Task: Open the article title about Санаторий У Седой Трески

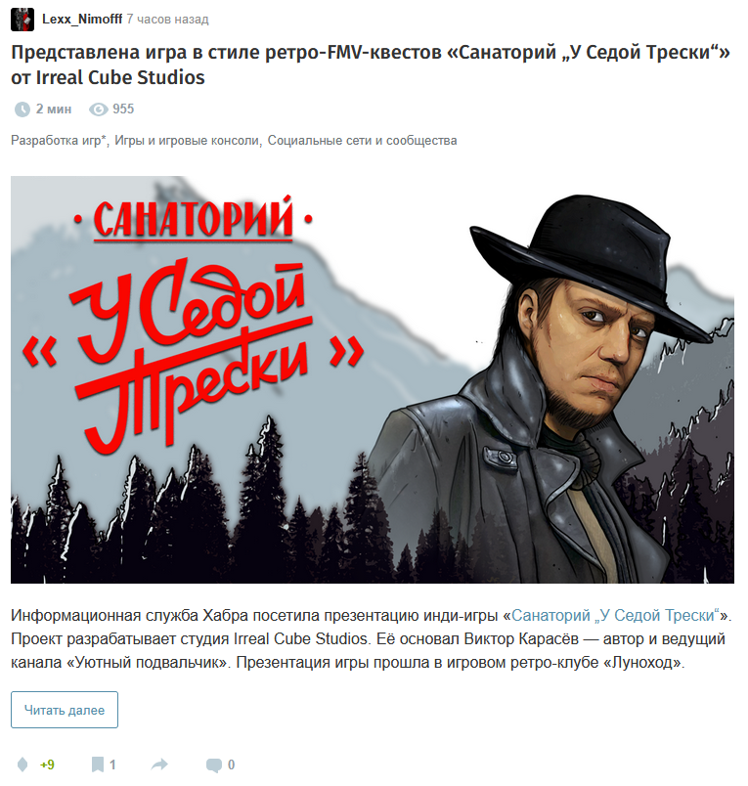Action: (370, 65)
